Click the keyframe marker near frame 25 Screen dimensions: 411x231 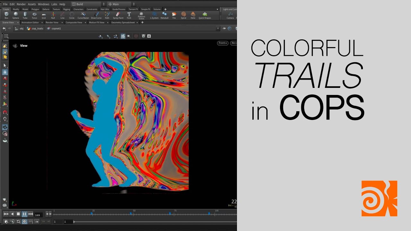click(x=92, y=213)
